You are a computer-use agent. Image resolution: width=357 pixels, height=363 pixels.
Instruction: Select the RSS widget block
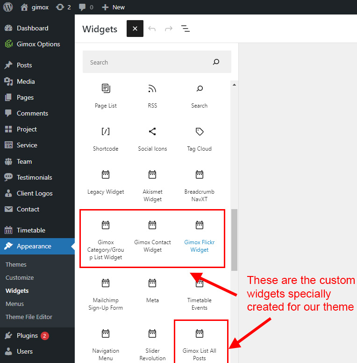click(152, 96)
